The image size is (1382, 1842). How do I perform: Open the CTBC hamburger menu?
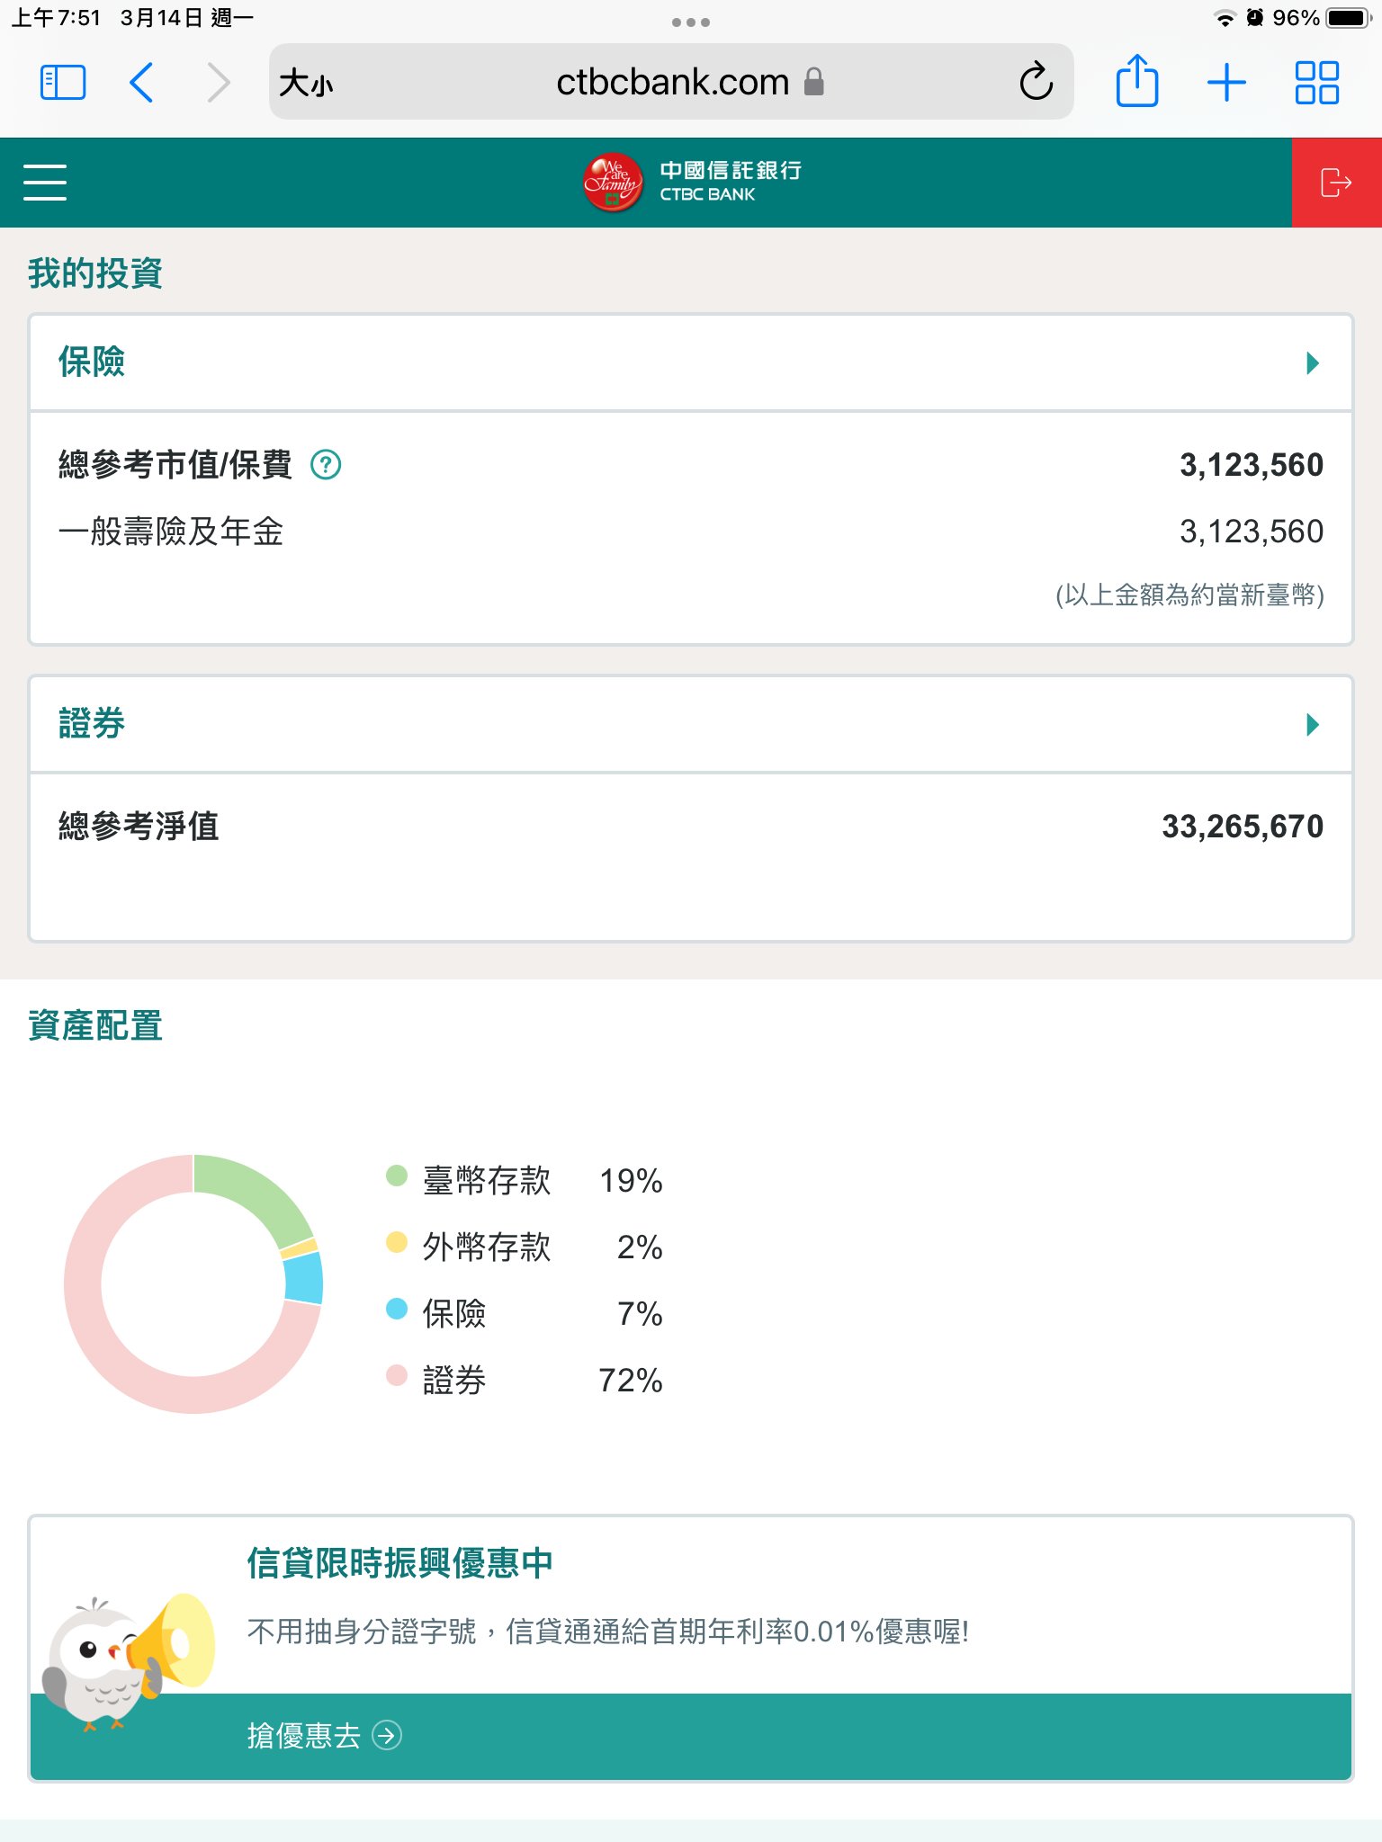click(x=45, y=183)
